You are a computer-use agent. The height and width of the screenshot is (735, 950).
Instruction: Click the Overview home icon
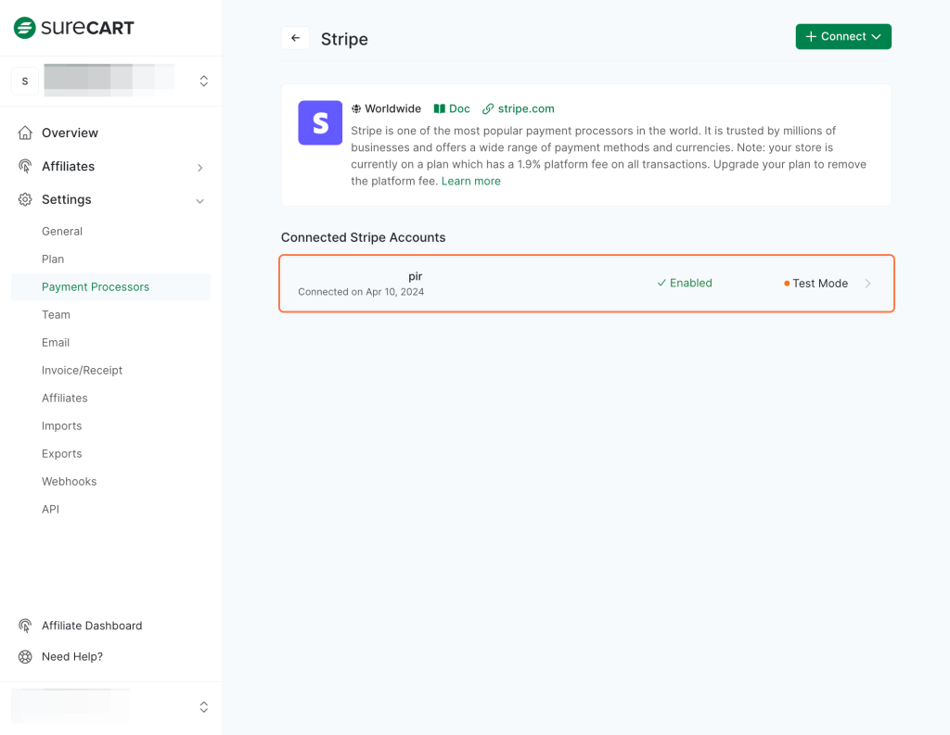25,133
